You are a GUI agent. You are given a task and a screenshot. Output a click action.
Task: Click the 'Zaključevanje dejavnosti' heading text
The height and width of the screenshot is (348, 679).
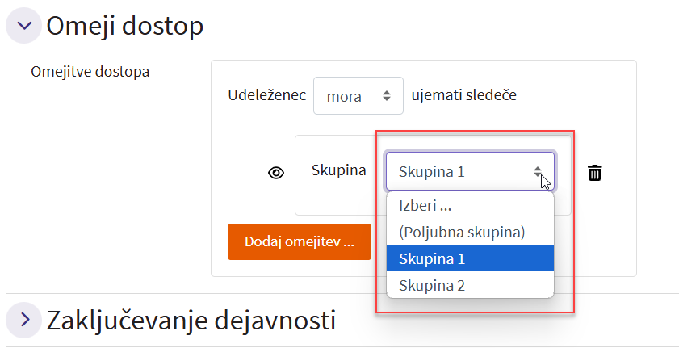191,321
